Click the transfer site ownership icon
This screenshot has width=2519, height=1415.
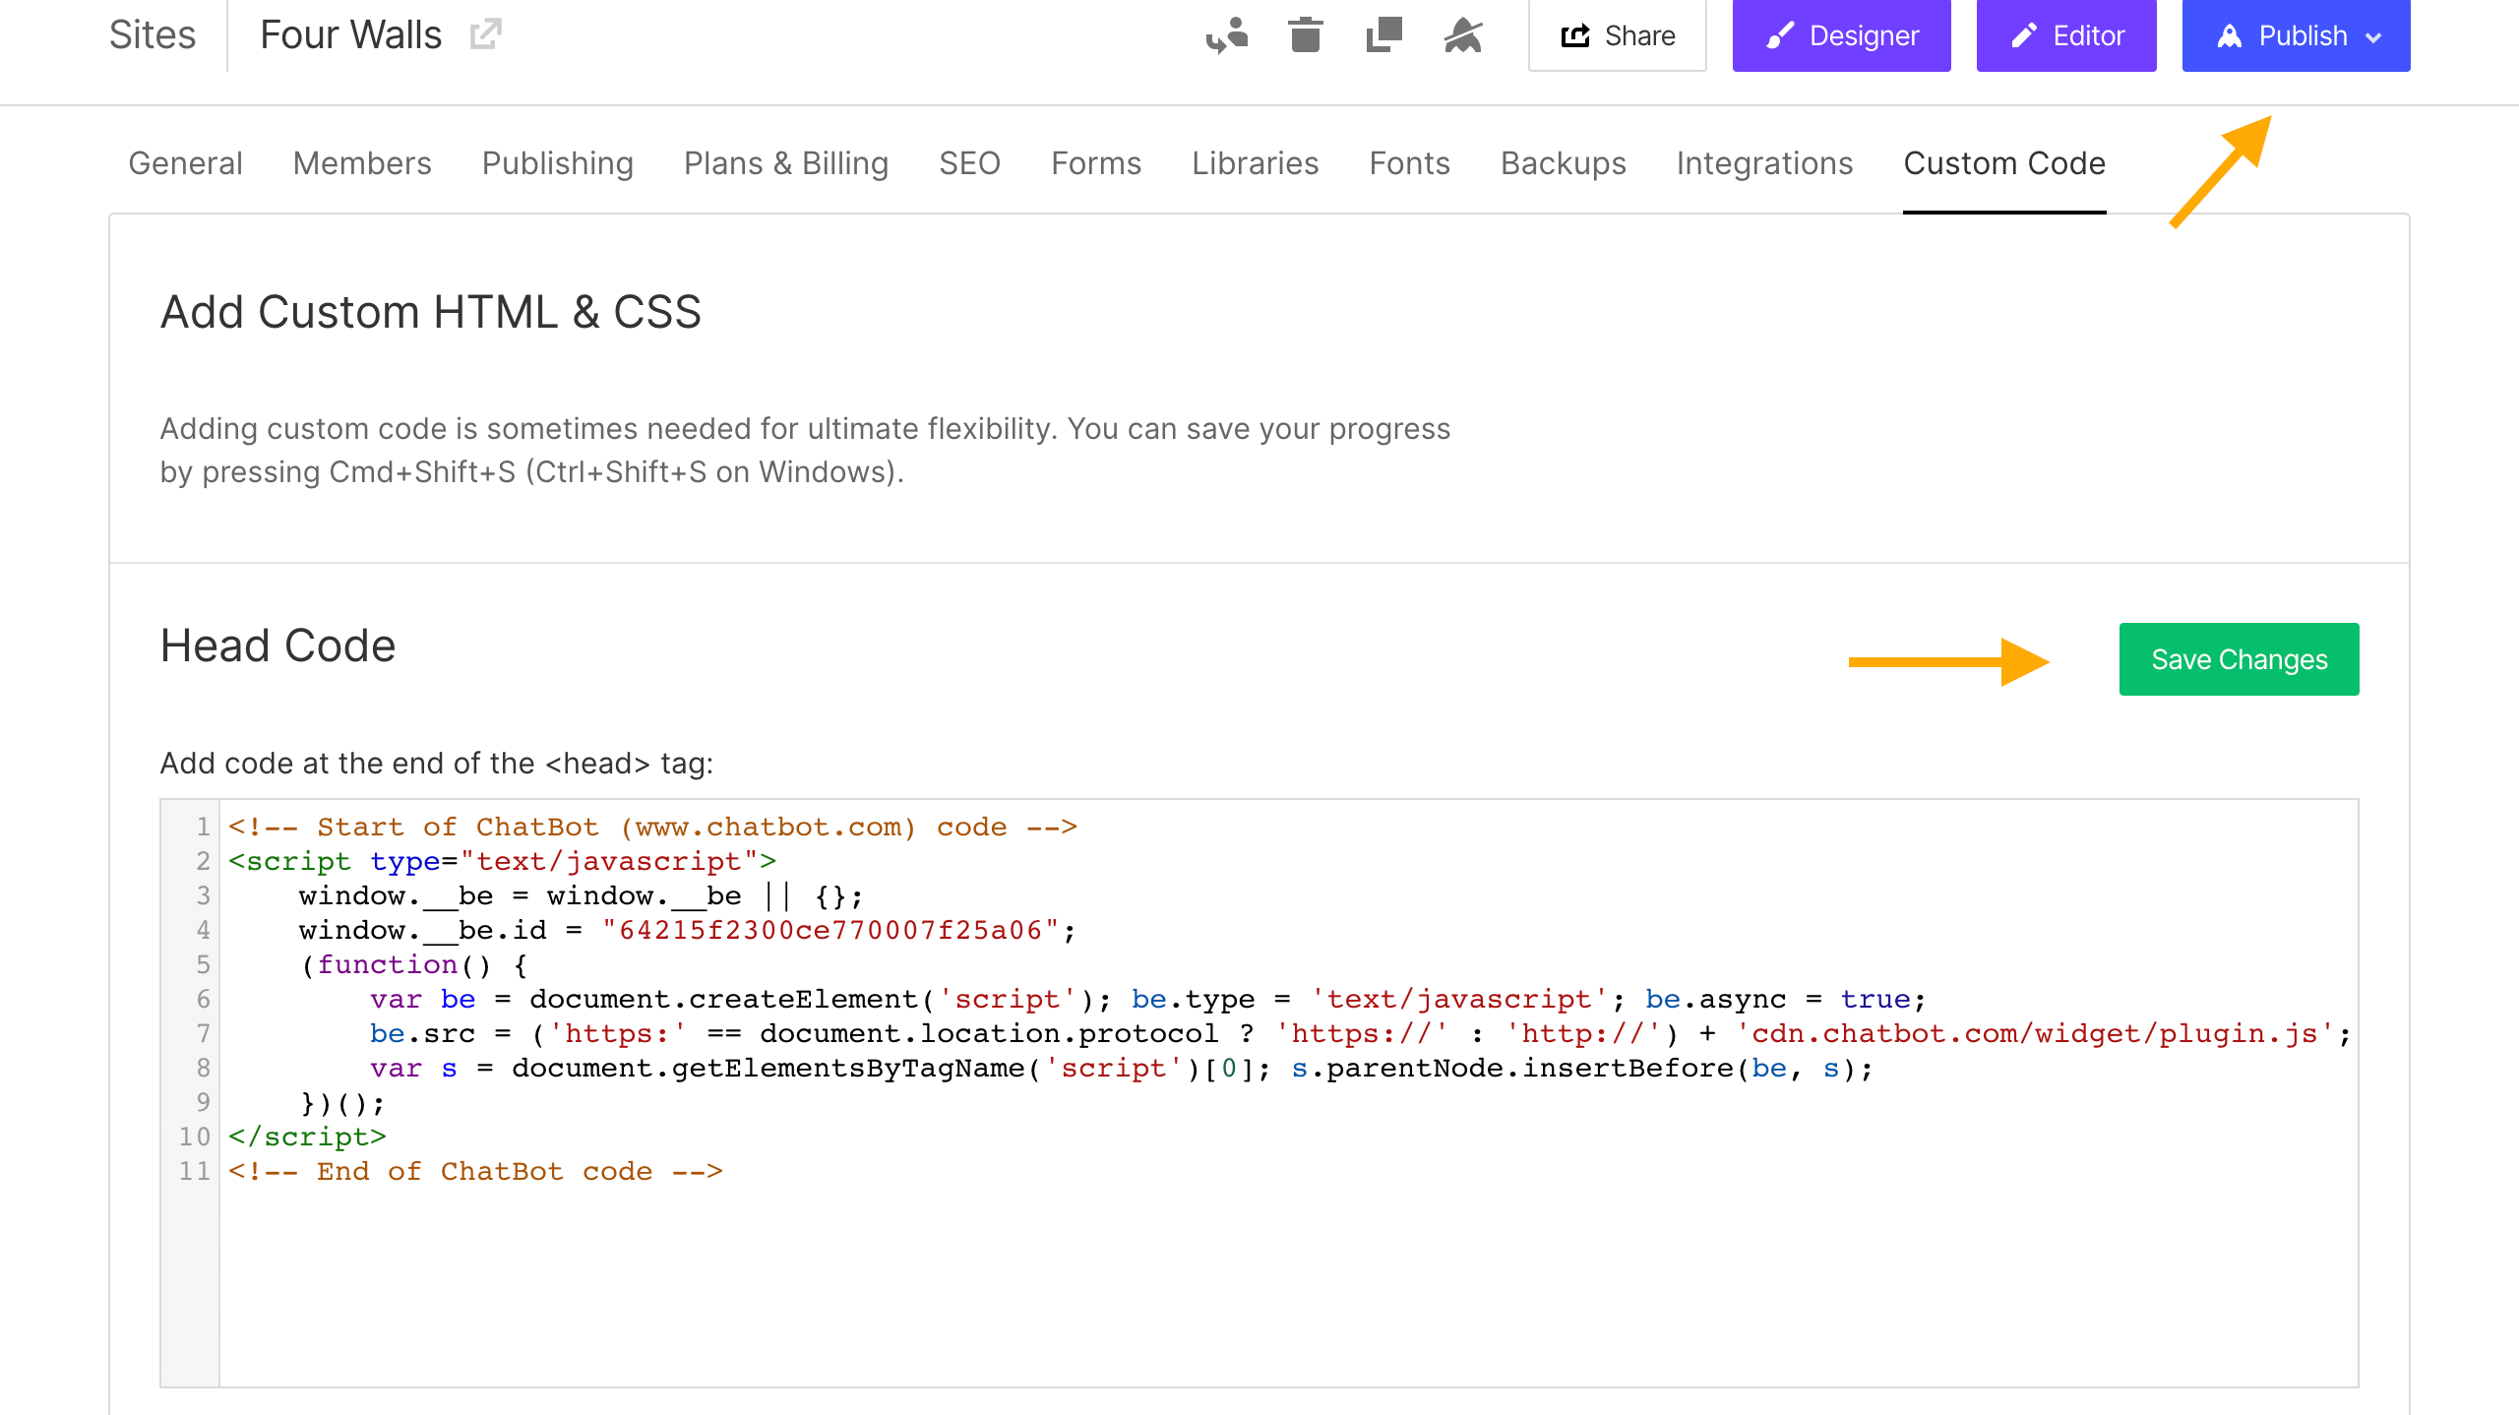point(1227,35)
